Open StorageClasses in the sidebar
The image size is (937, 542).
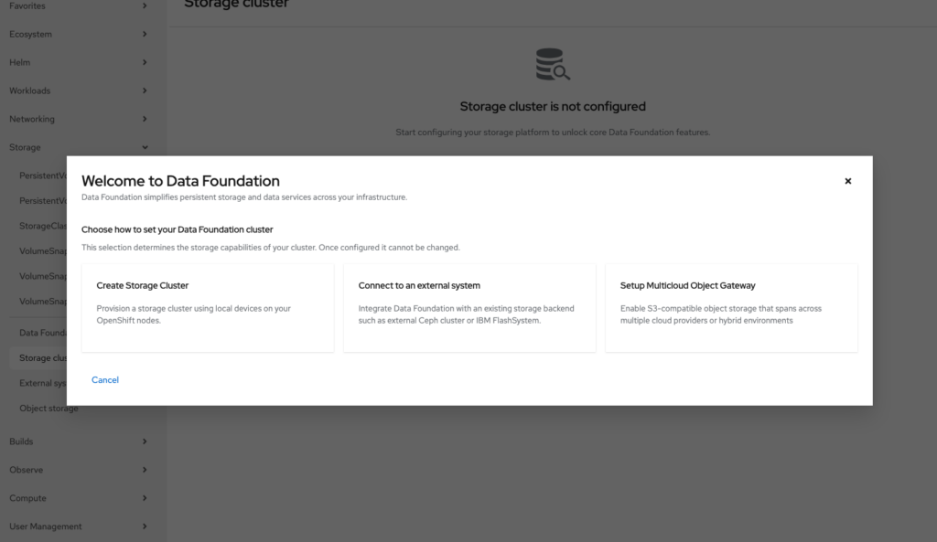(42, 226)
